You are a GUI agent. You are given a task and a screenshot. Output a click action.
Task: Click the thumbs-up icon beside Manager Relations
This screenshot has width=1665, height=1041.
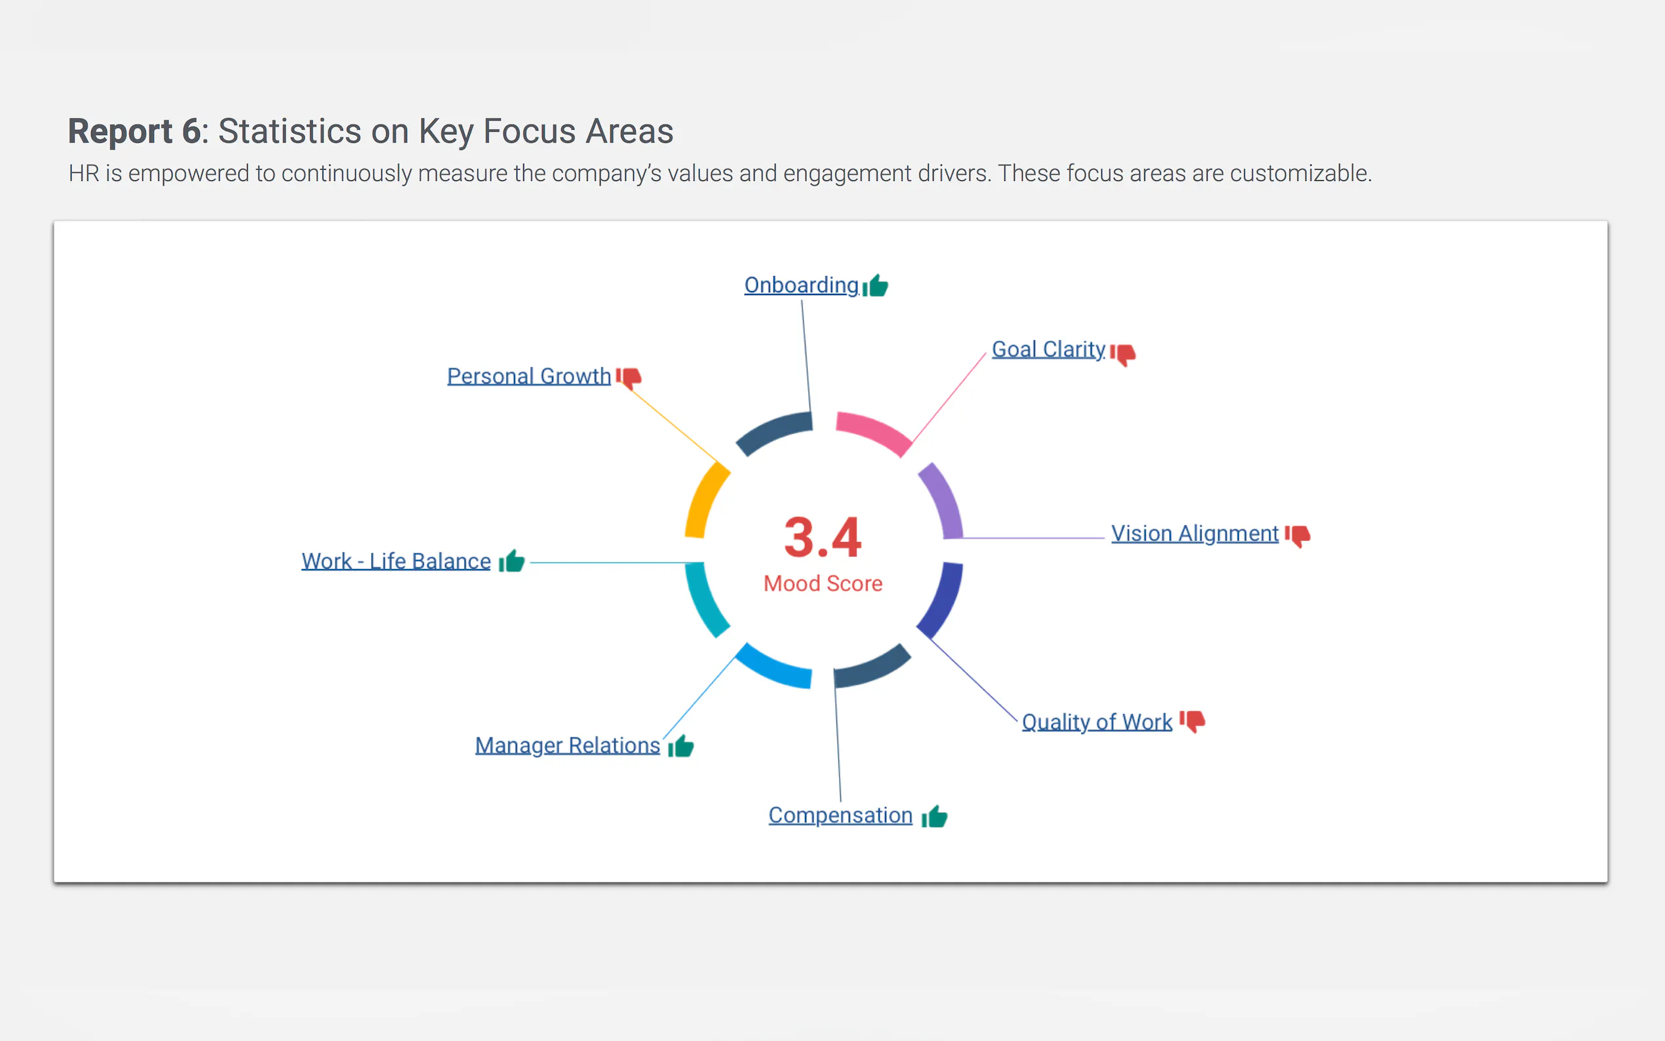pyautogui.click(x=680, y=745)
